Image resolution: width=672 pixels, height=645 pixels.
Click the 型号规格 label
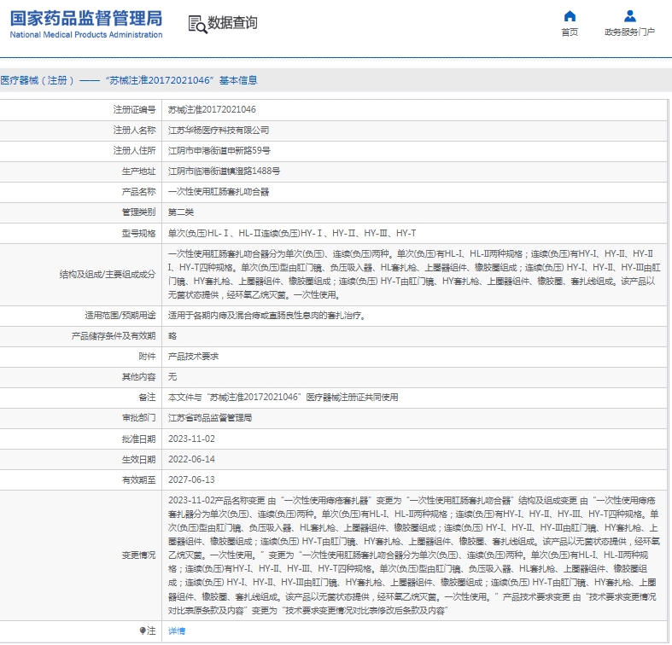coord(138,234)
